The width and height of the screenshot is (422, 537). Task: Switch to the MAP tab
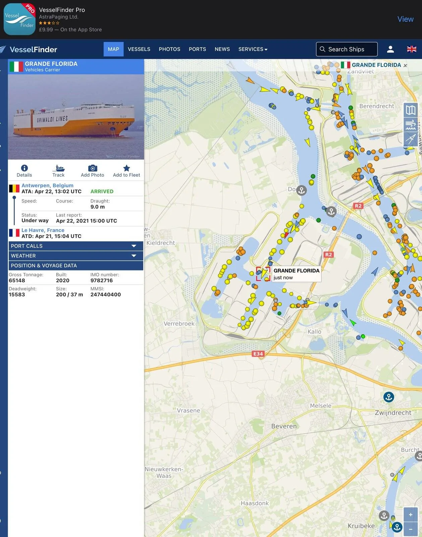(x=113, y=49)
